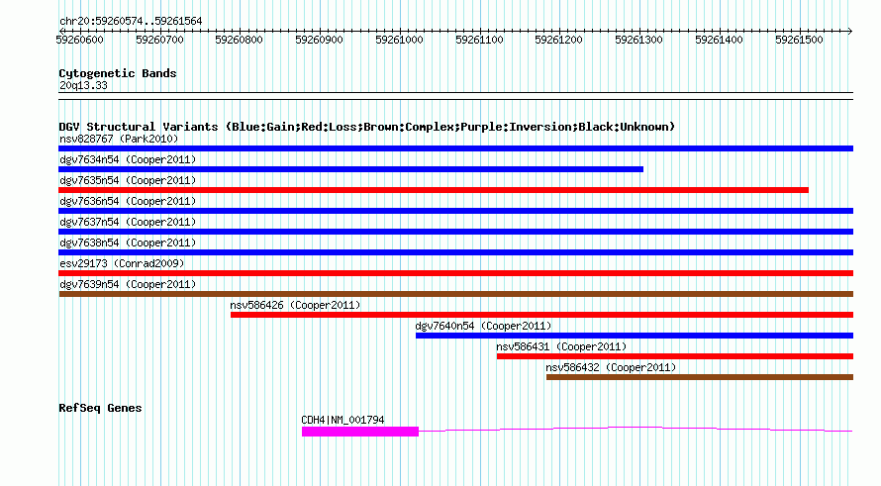Open the CDH4|NM_001794 gene label
This screenshot has width=881, height=486.
(343, 420)
